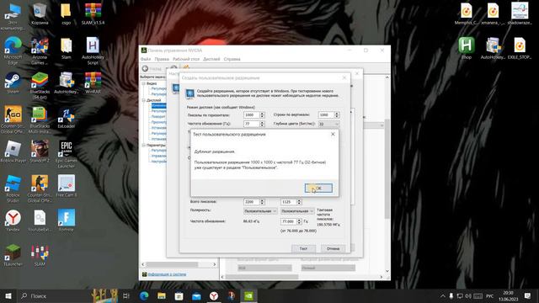Screen dimensions: 539x303
Task: Click stepper beside vertical lines field
Action: click(x=337, y=115)
